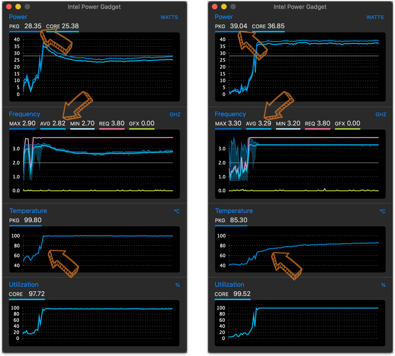This screenshot has height=356, width=395.
Task: Click the Power heading in left window
Action: pos(18,17)
